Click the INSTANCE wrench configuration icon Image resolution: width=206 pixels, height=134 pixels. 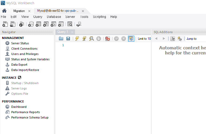click(x=20, y=77)
